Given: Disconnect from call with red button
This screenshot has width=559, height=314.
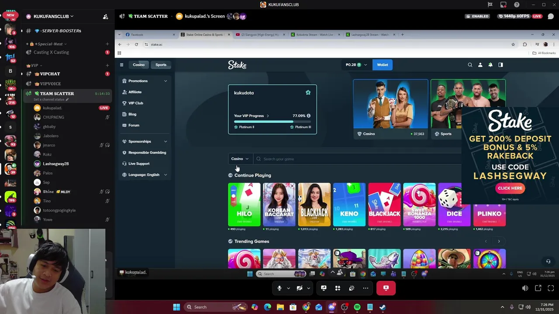Looking at the screenshot, I should click(x=386, y=288).
